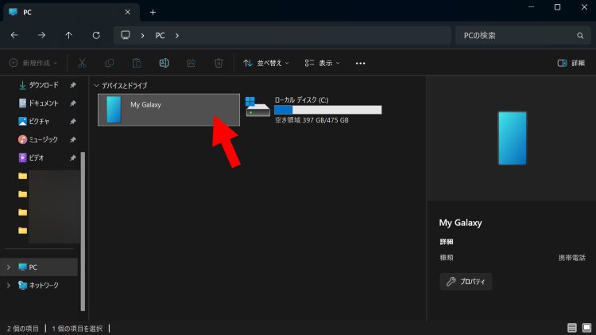The image size is (596, 335).
Task: Open ドキュメント in the sidebar
Action: (x=39, y=103)
